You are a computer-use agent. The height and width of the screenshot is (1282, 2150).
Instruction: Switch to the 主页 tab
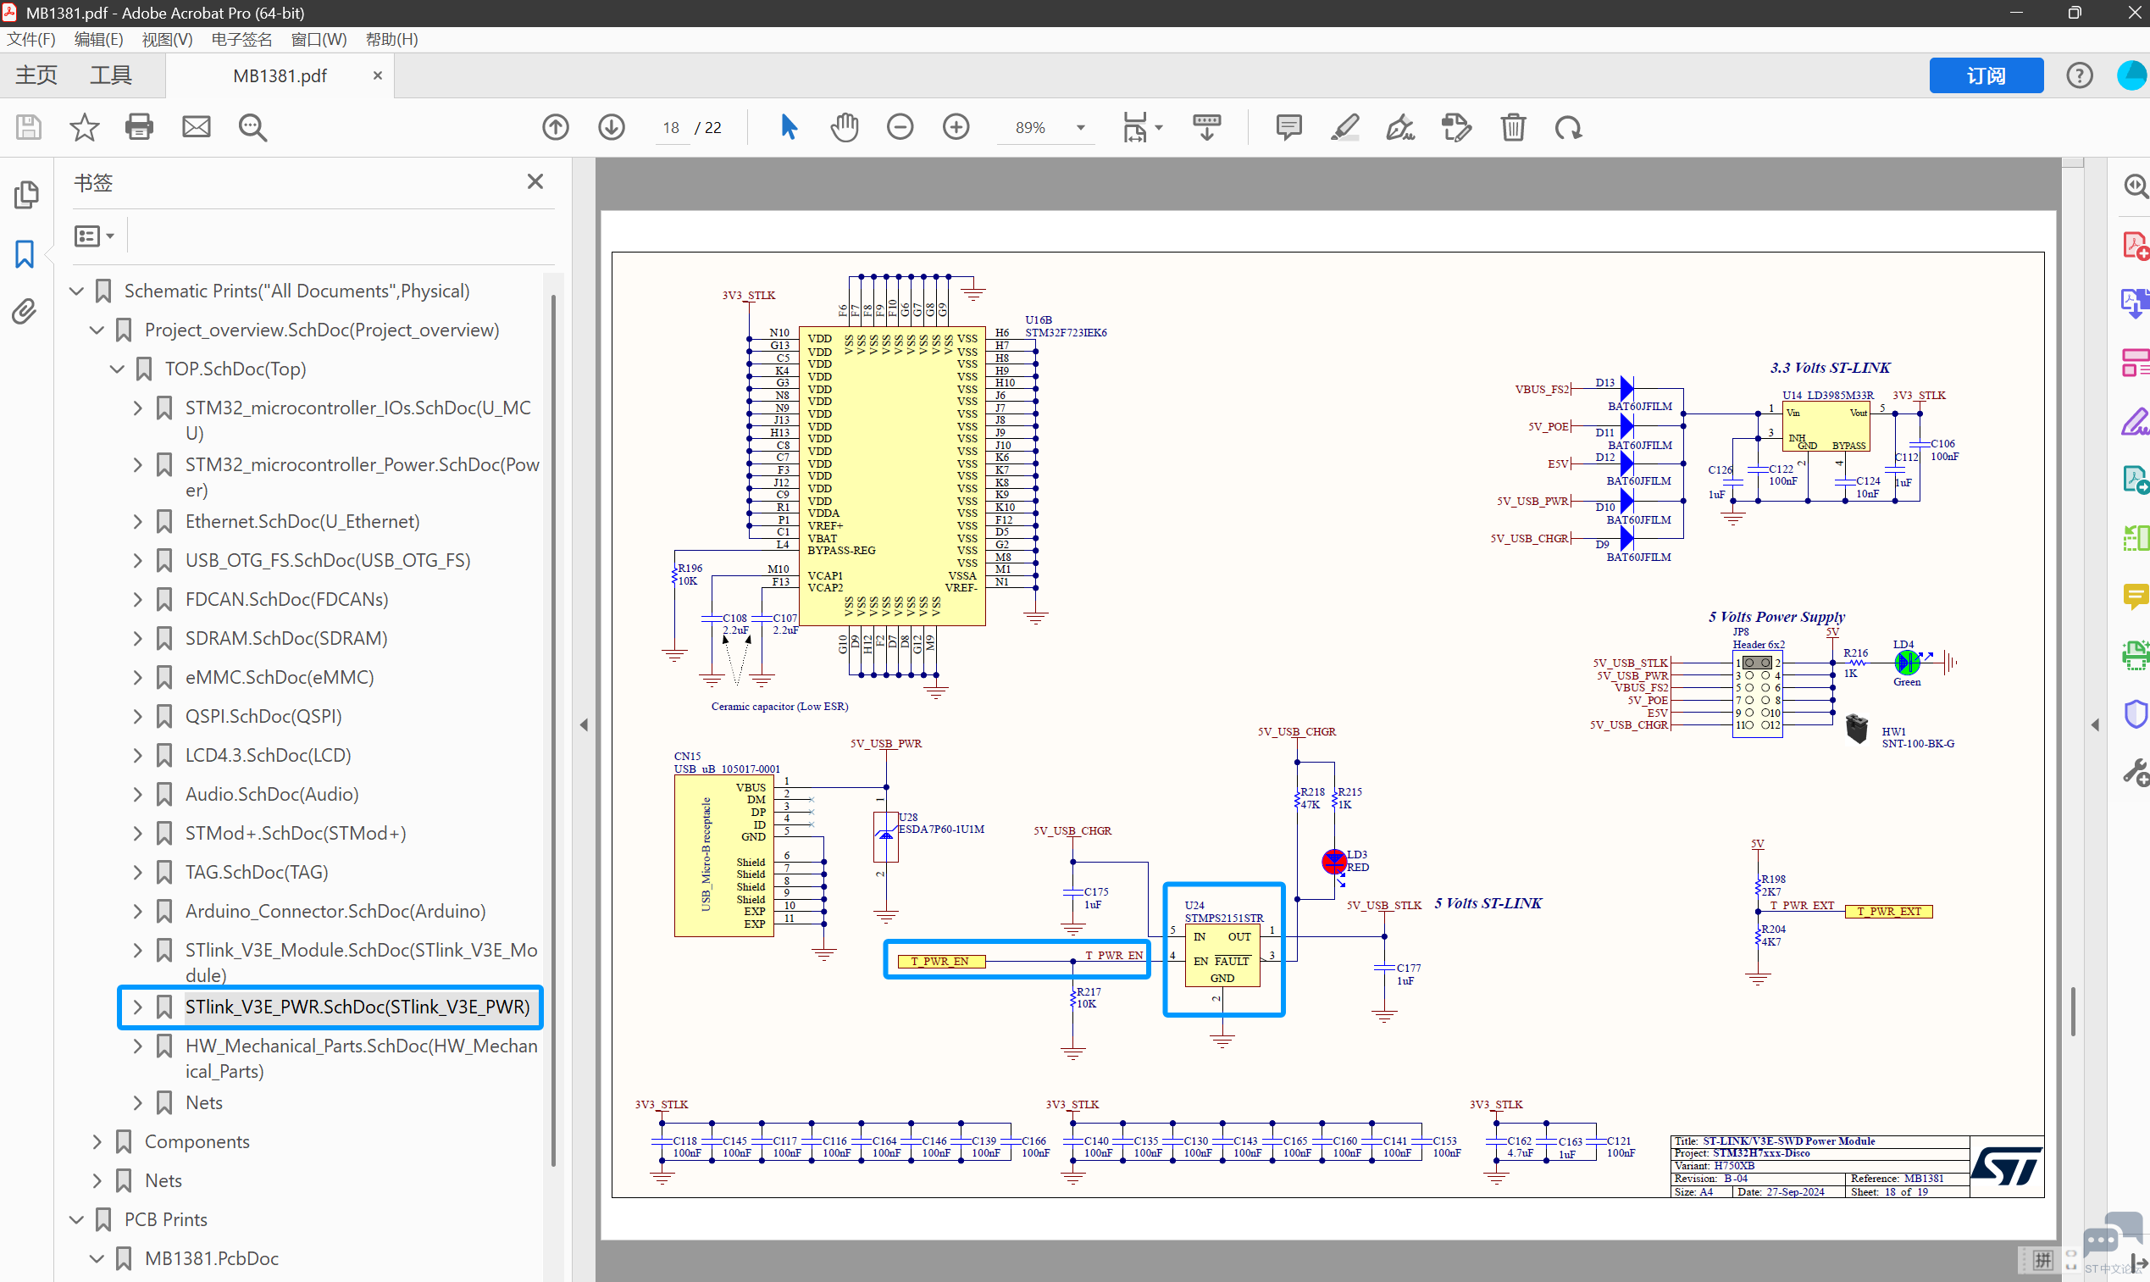pos(36,75)
